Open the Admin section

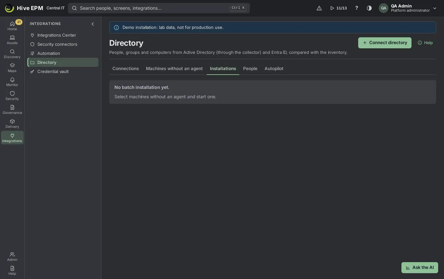pos(12,256)
